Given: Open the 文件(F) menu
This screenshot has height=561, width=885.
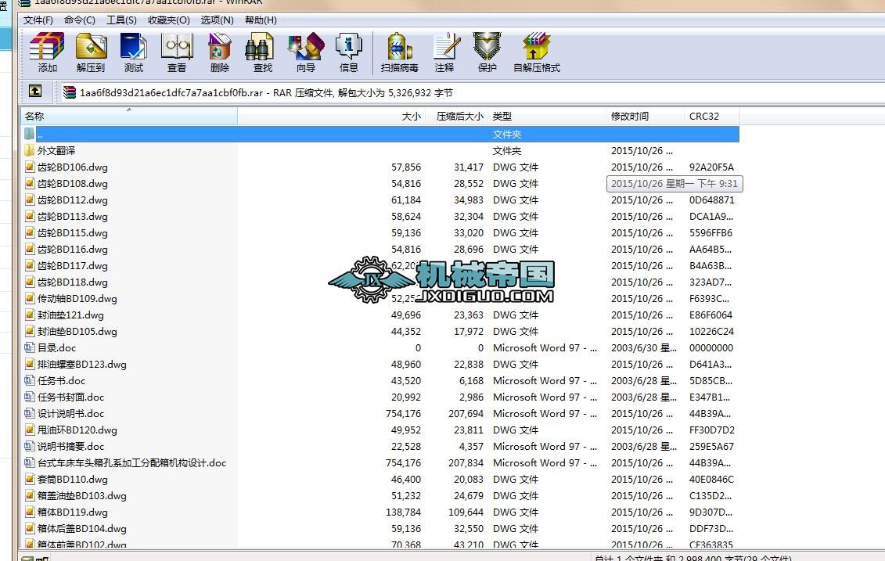Looking at the screenshot, I should pos(38,20).
